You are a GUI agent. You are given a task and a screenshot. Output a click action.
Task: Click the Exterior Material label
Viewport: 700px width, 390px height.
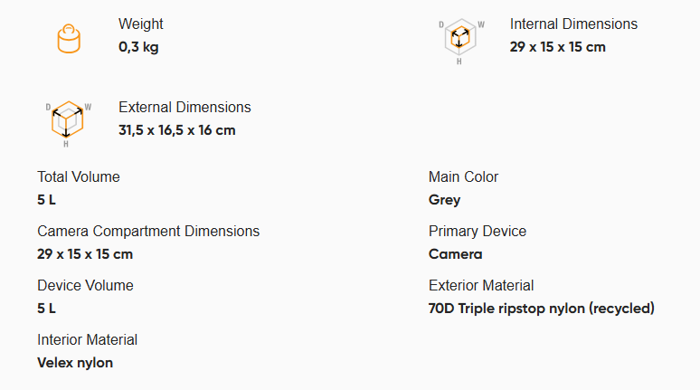tap(481, 285)
